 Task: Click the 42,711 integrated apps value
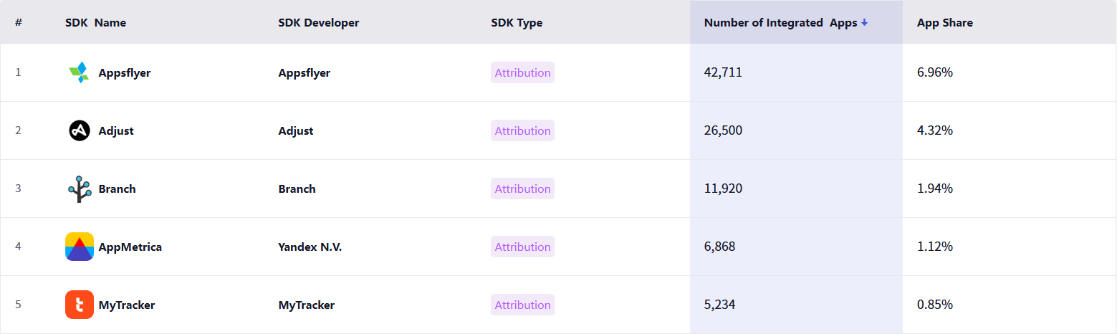[x=723, y=72]
